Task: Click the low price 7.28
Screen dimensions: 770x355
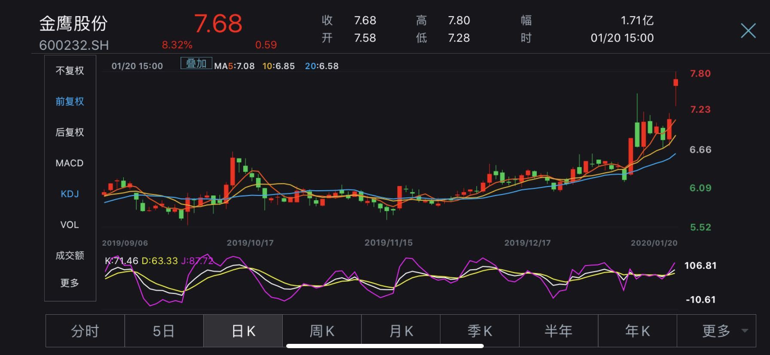Action: (x=459, y=38)
